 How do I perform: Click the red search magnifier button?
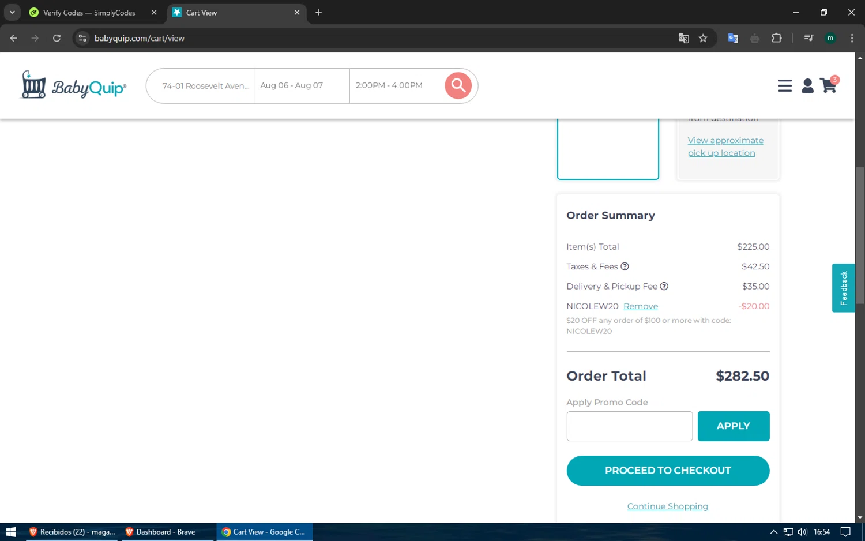[458, 85]
